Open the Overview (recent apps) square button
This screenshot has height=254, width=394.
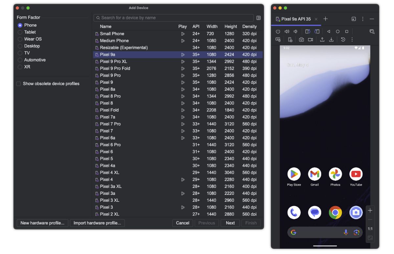[347, 31]
